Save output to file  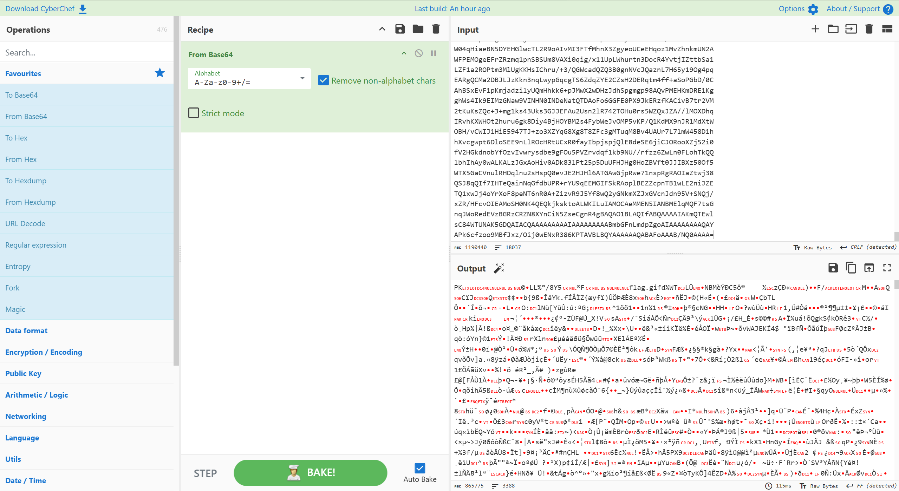coord(833,268)
